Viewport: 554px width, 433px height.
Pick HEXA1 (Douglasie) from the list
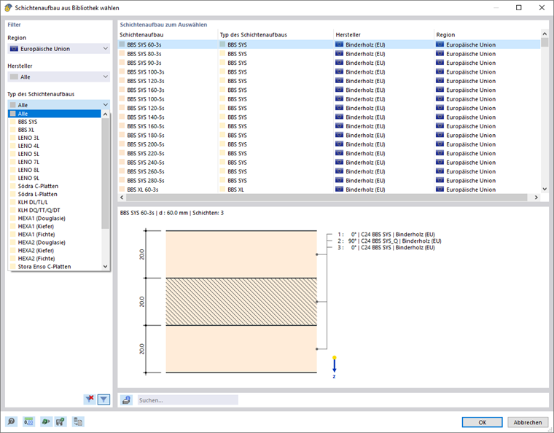click(x=55, y=218)
